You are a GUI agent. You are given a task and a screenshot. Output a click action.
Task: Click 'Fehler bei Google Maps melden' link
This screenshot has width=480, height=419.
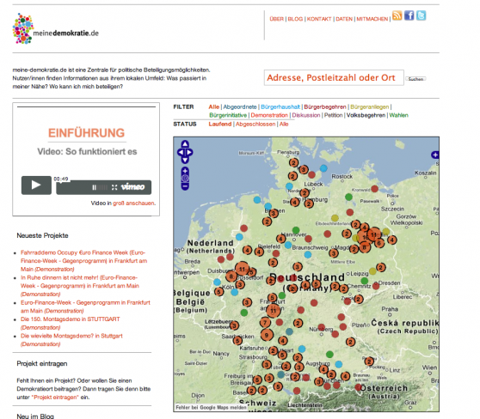(212, 407)
